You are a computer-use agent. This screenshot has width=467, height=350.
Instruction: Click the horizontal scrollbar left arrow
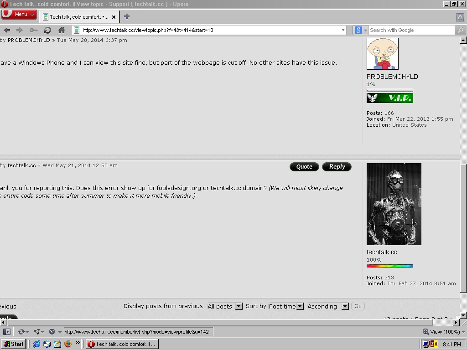(3, 322)
